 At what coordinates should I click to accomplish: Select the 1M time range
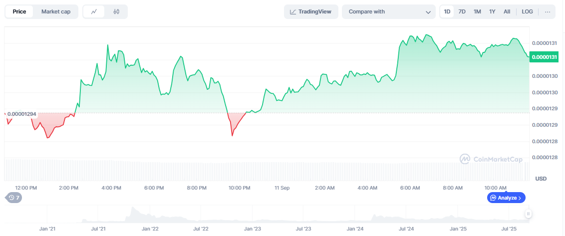point(477,11)
